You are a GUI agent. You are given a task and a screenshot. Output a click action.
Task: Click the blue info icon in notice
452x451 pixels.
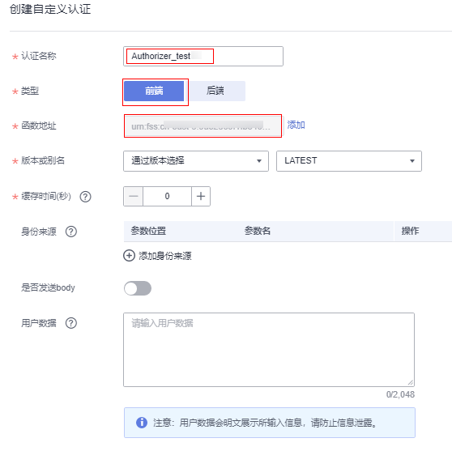(x=142, y=423)
